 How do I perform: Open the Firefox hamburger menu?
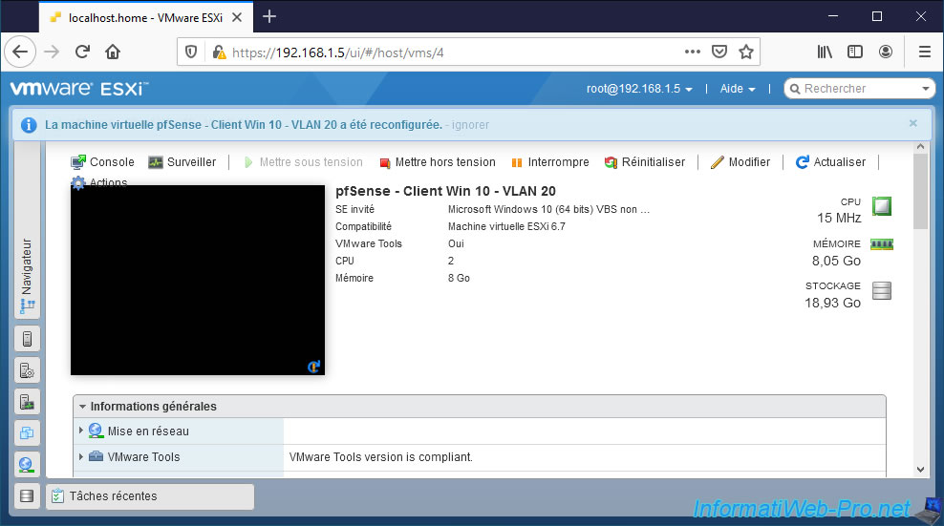pyautogui.click(x=925, y=52)
